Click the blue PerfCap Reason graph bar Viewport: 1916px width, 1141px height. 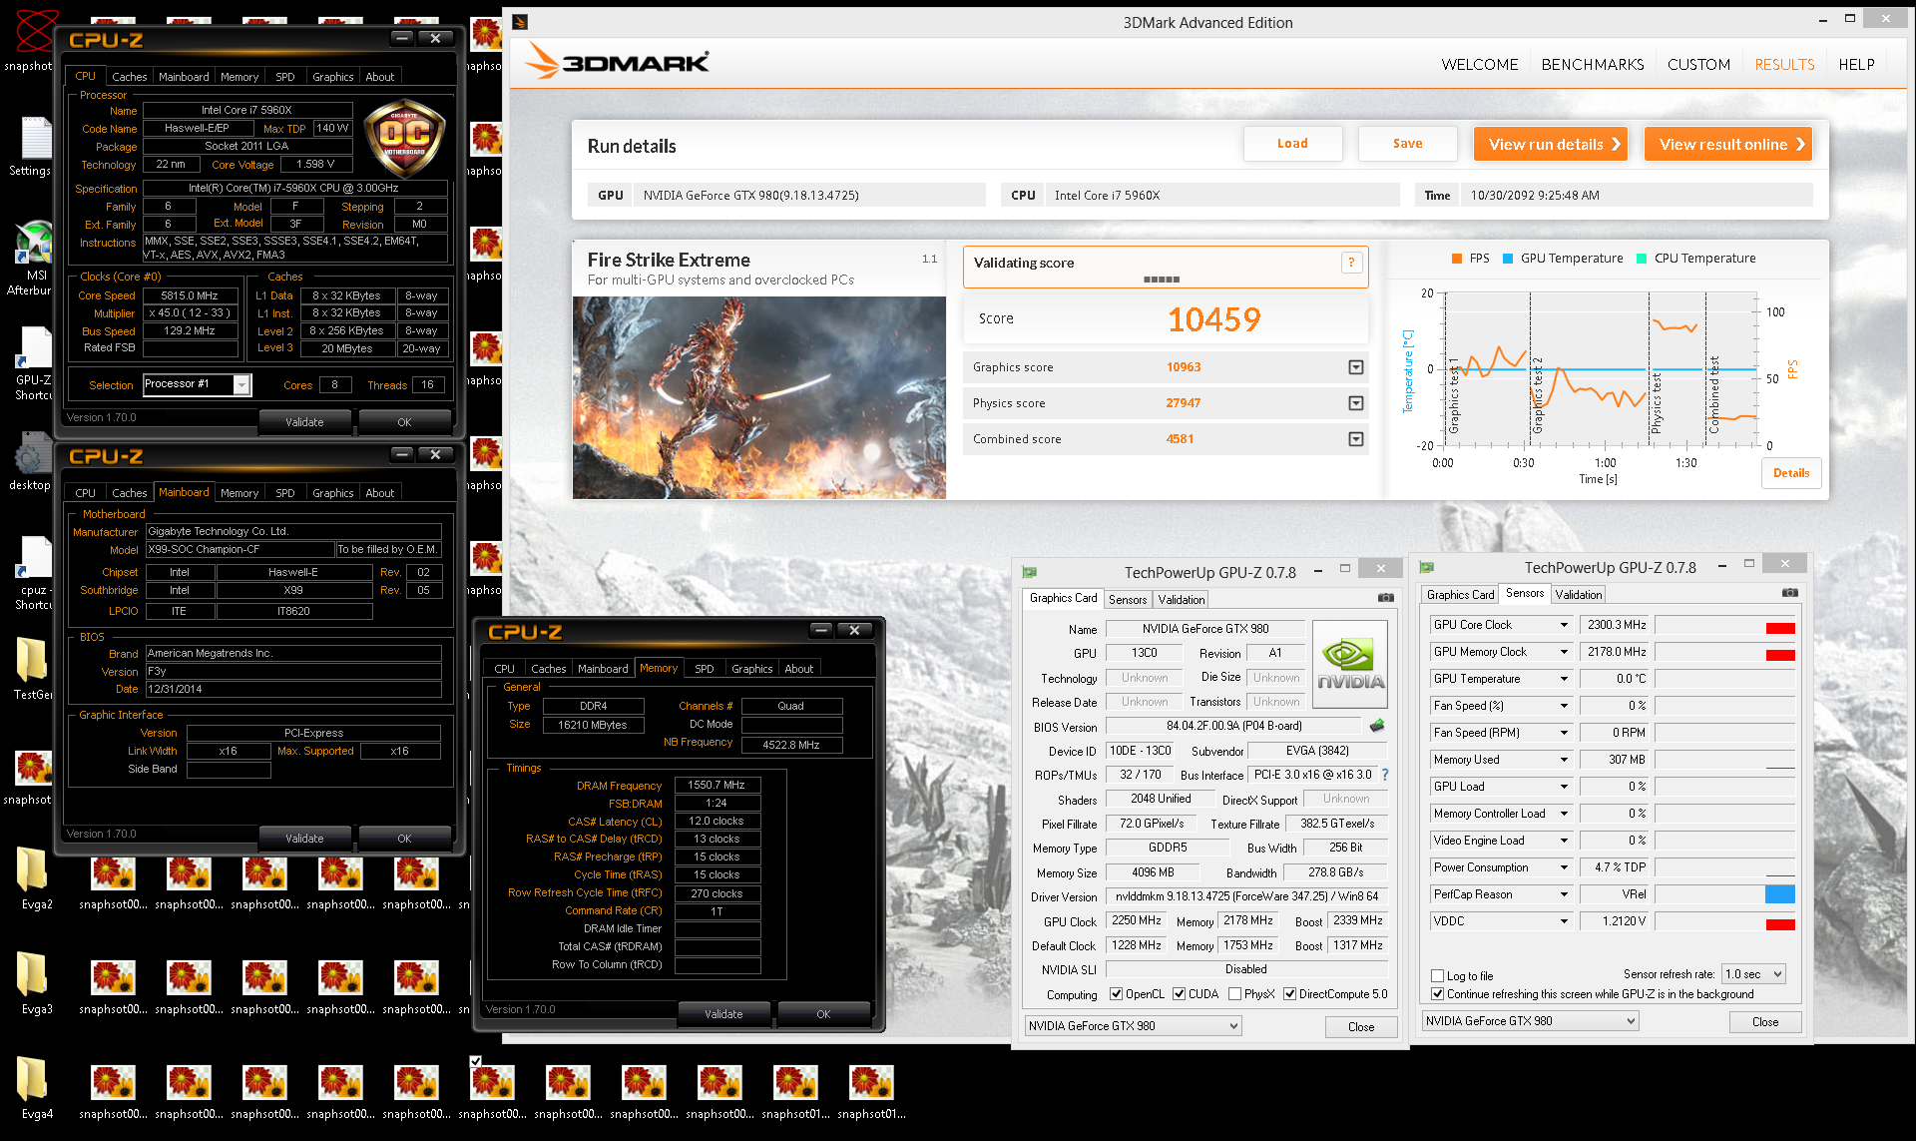(x=1779, y=894)
